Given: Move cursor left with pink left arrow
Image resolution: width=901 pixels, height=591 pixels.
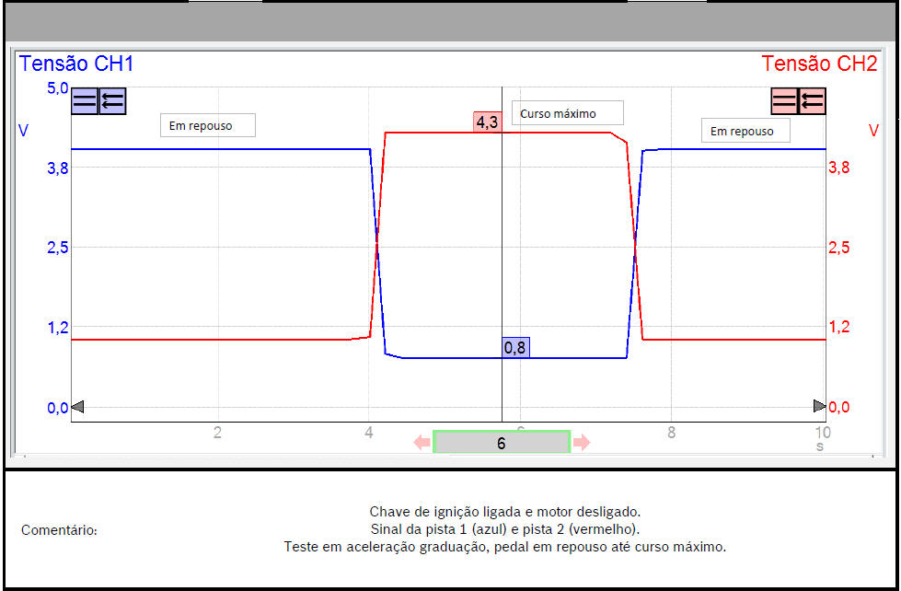Looking at the screenshot, I should click(422, 443).
